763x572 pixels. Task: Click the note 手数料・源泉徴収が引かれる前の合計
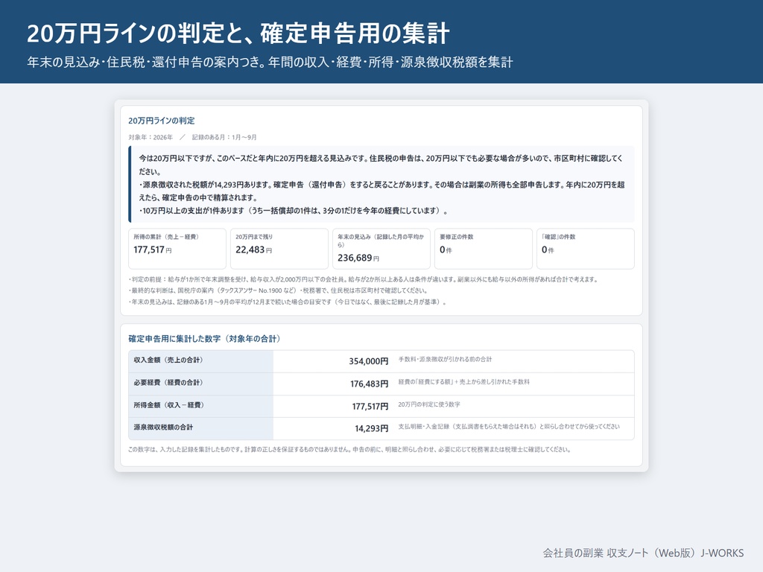pyautogui.click(x=445, y=359)
